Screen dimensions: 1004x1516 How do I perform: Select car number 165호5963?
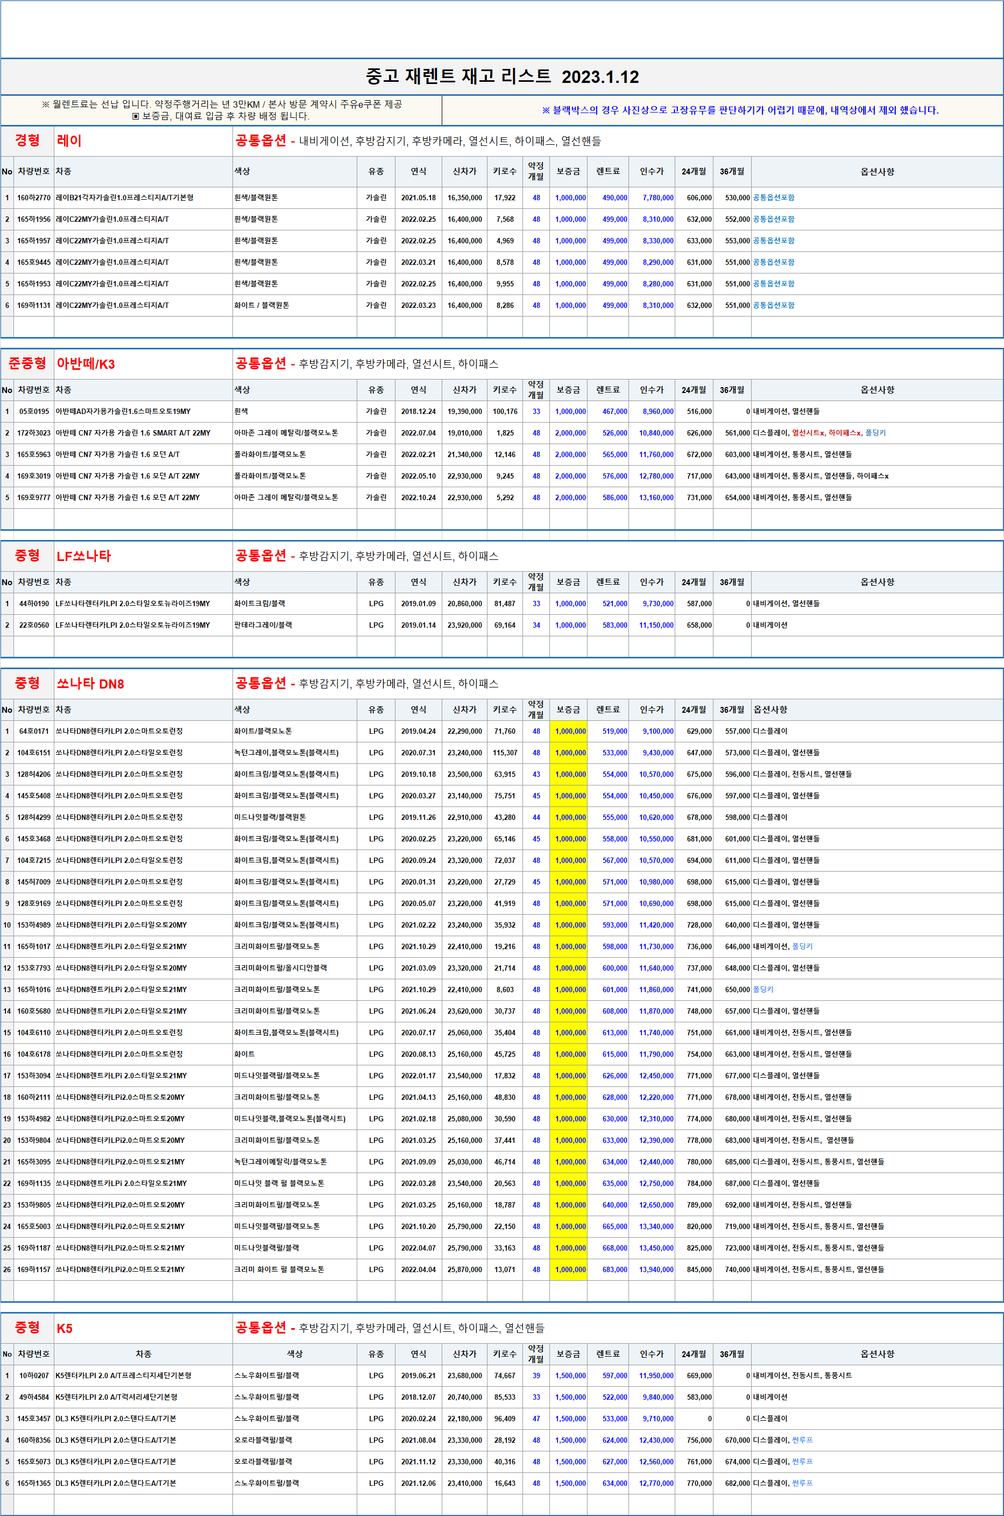coord(34,455)
